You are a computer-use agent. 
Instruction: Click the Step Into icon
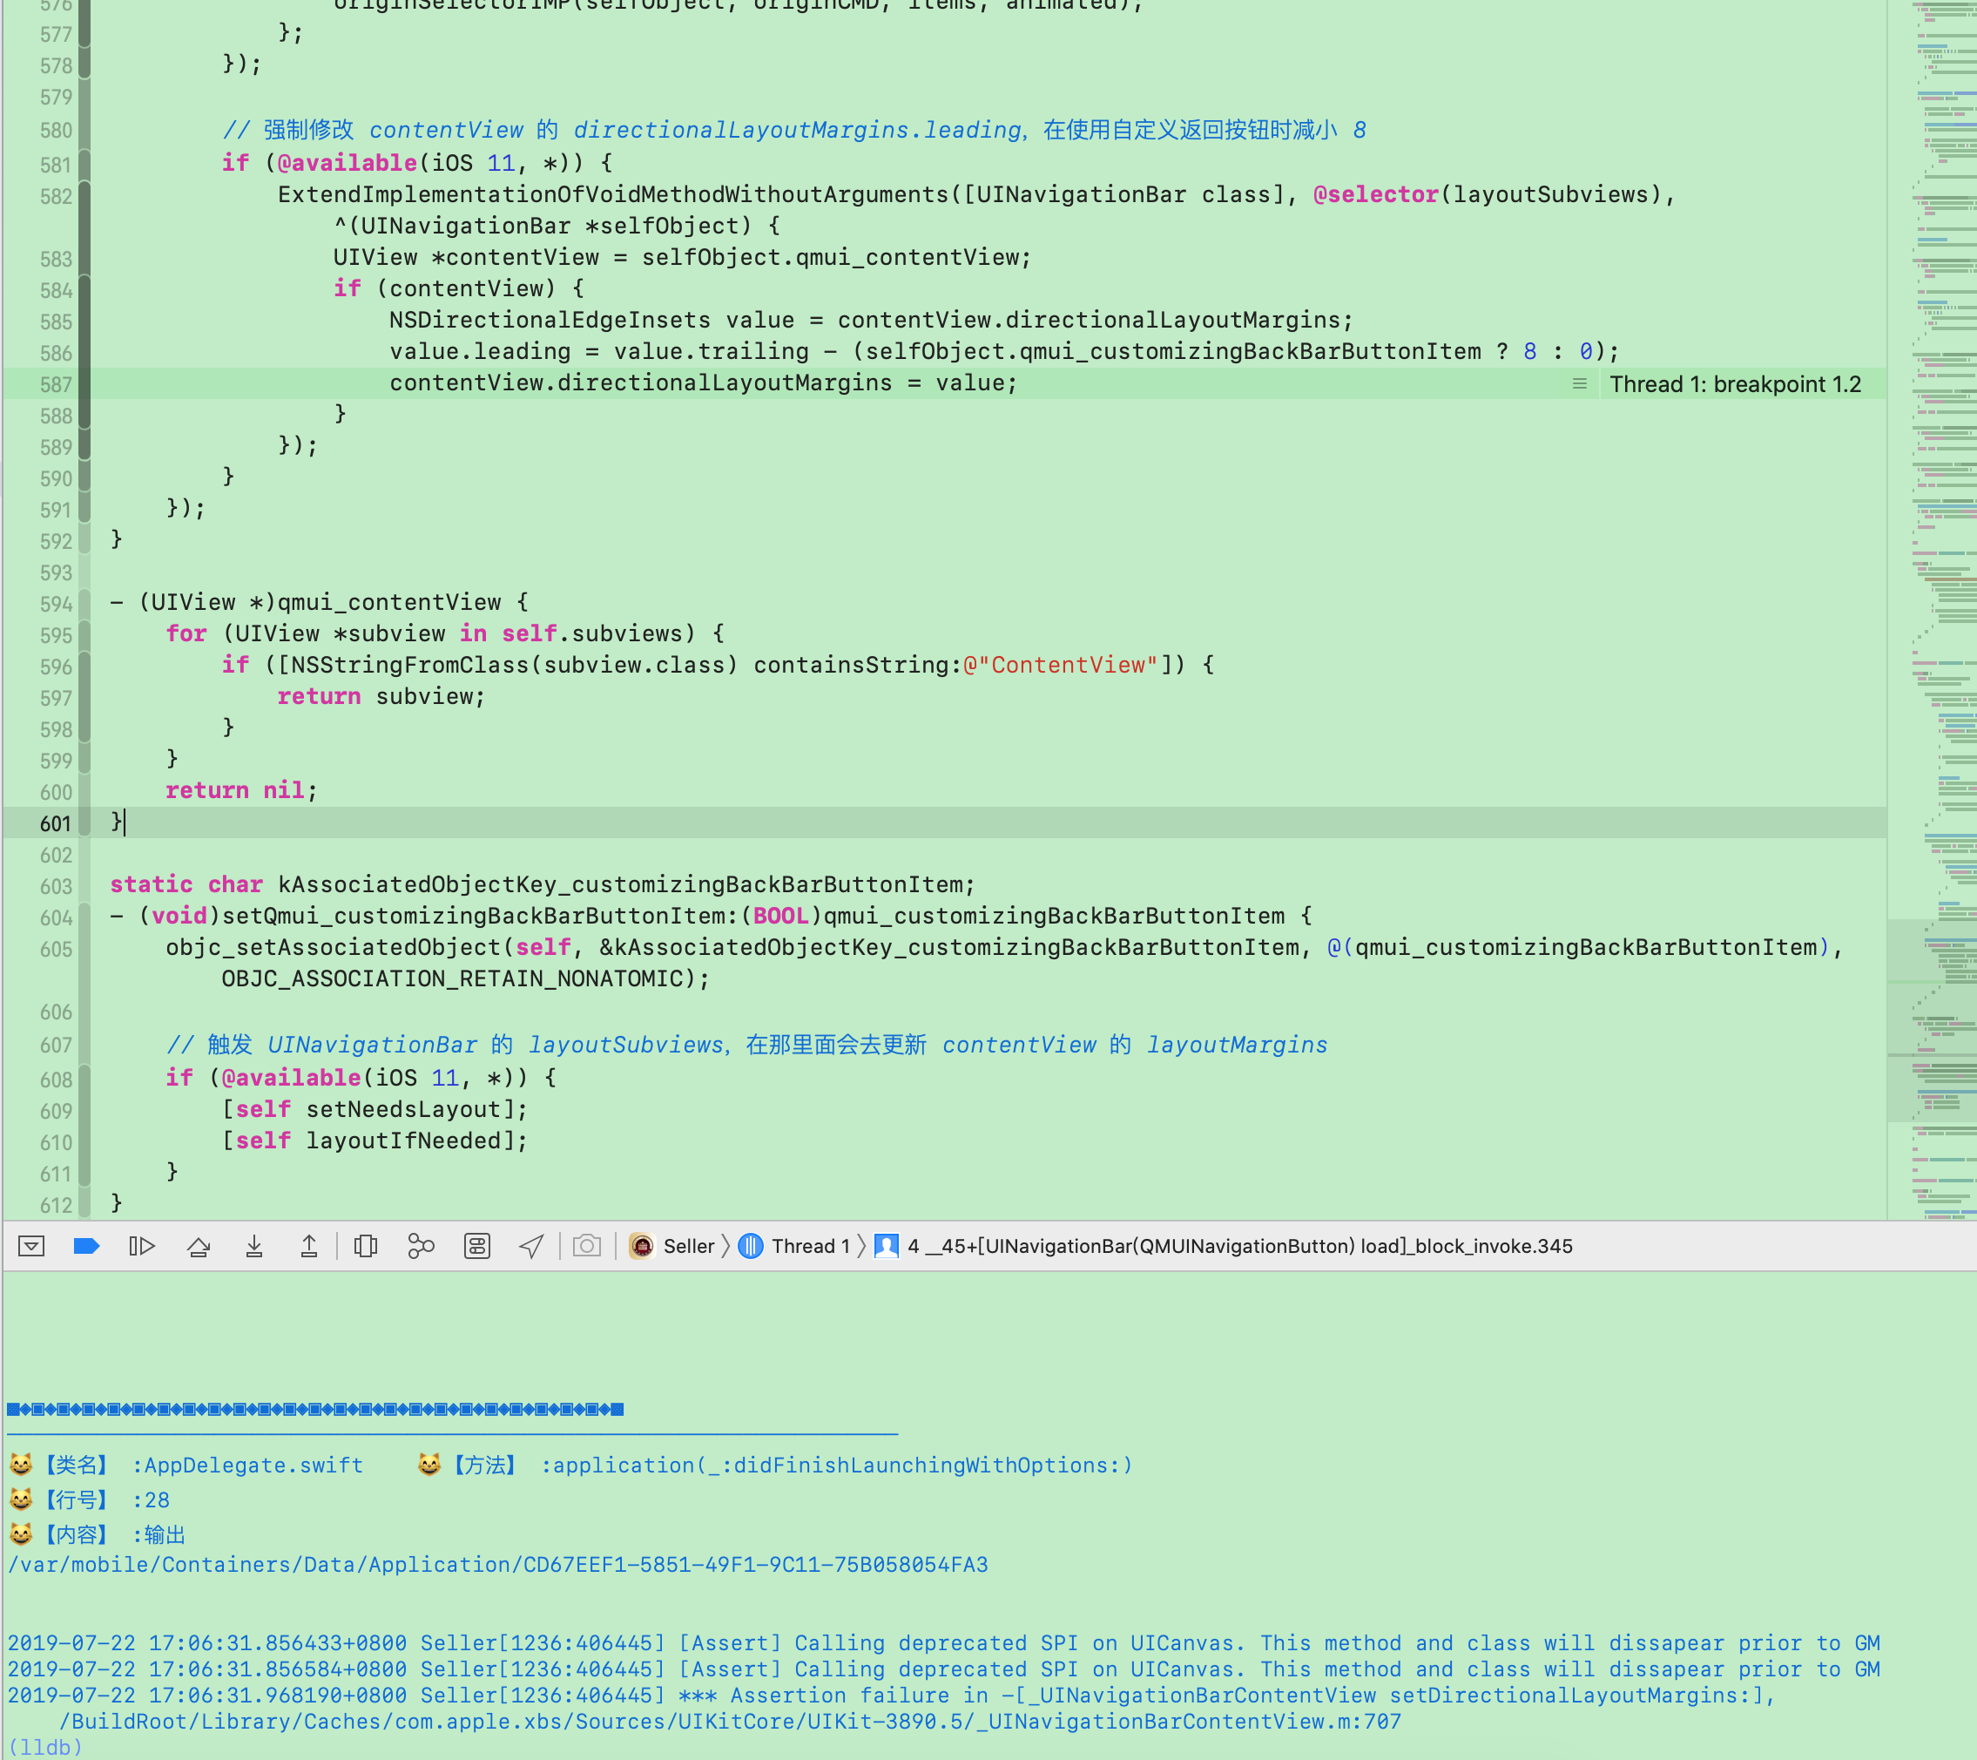point(254,1246)
